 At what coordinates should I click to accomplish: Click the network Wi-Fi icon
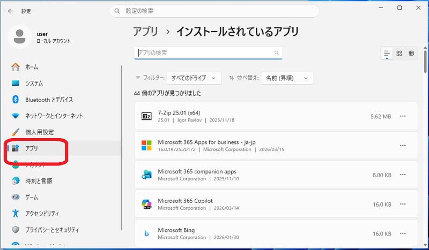[16, 116]
